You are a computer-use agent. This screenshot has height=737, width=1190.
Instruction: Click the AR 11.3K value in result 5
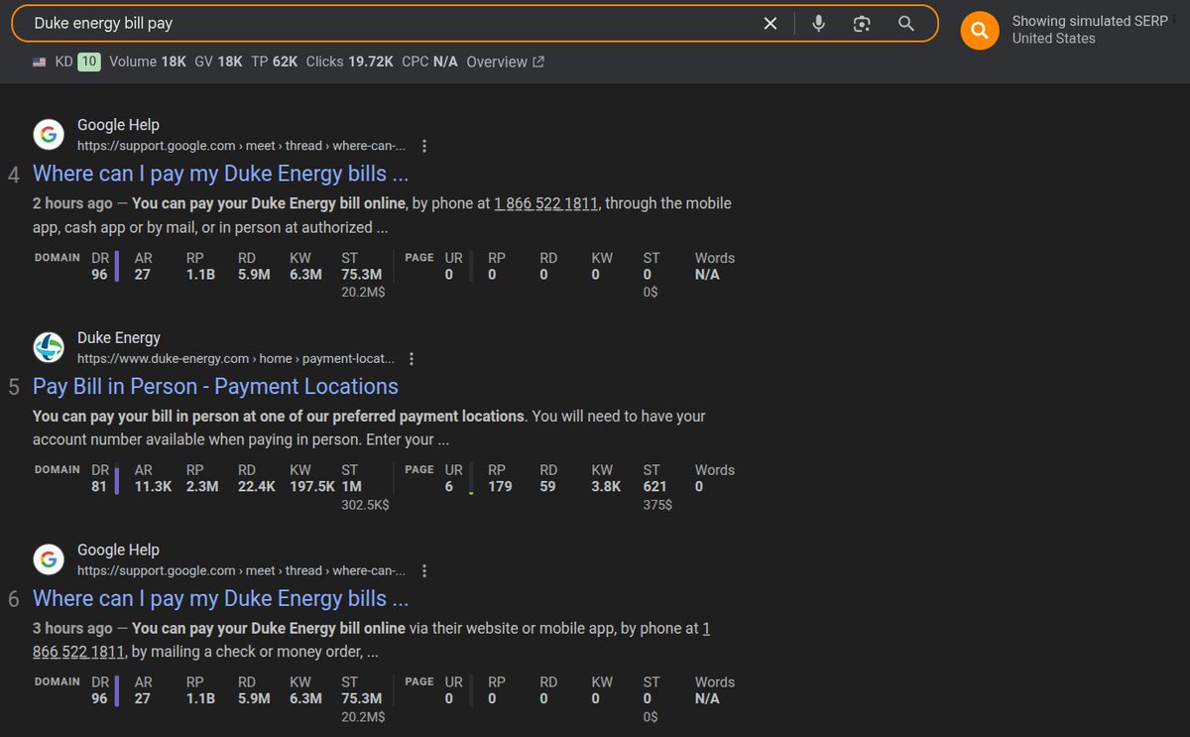(154, 487)
